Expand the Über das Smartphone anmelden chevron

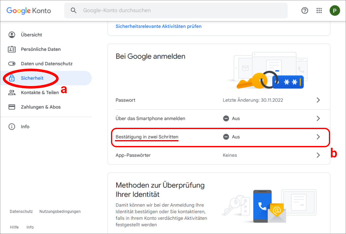coord(318,118)
